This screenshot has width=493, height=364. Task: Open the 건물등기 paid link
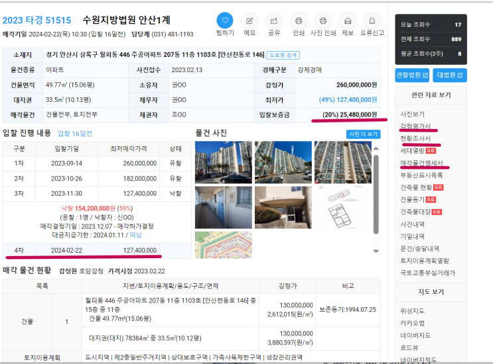pos(418,199)
